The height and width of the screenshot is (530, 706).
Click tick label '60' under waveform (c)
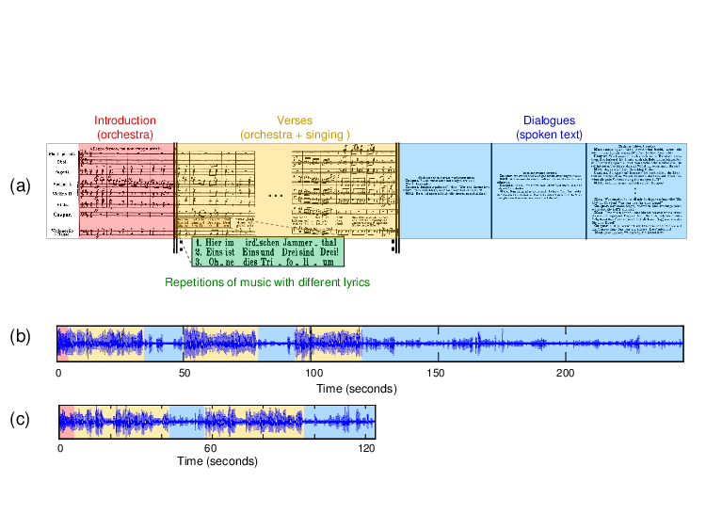tap(210, 448)
